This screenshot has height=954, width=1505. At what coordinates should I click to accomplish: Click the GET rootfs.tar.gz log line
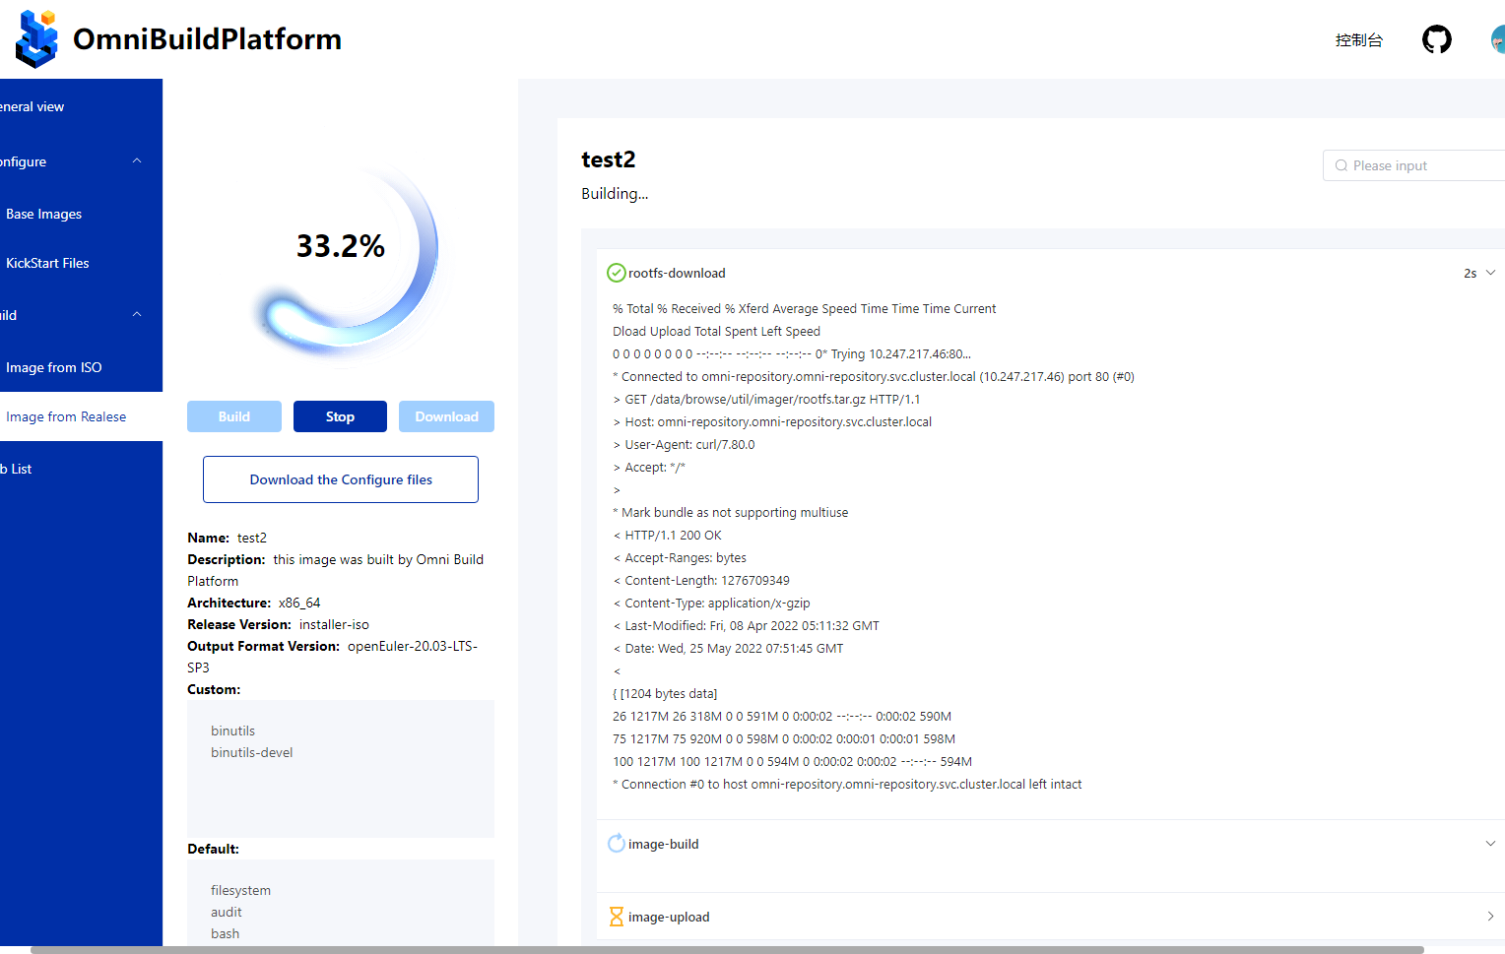[x=766, y=400]
